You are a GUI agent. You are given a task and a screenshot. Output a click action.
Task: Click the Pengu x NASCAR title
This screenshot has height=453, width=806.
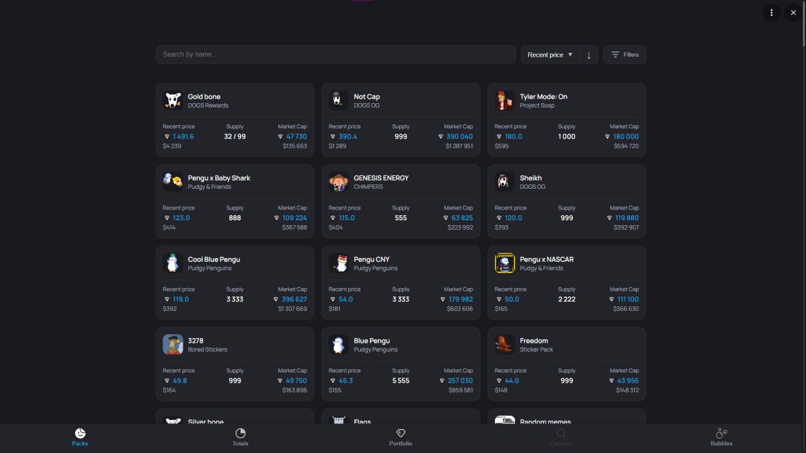click(547, 259)
